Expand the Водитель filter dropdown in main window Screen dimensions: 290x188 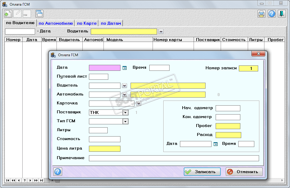tap(161, 32)
